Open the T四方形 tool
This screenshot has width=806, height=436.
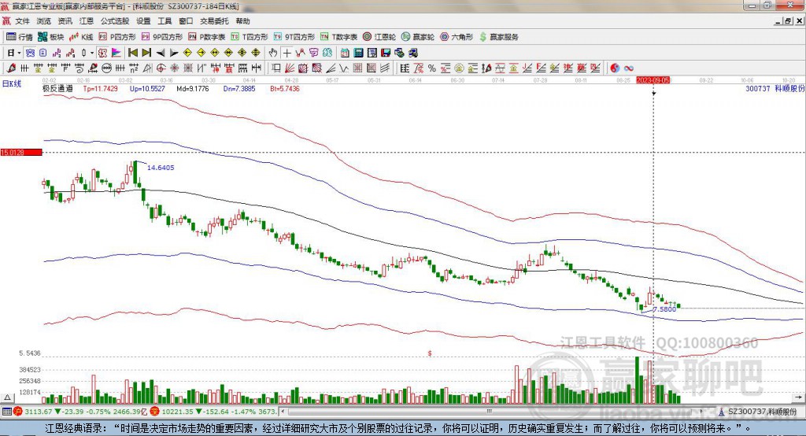click(250, 37)
